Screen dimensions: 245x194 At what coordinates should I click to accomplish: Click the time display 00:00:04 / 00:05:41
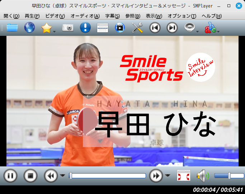tap(218, 190)
